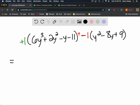Select black pen color
This screenshot has height=105, width=140.
coord(85,22)
